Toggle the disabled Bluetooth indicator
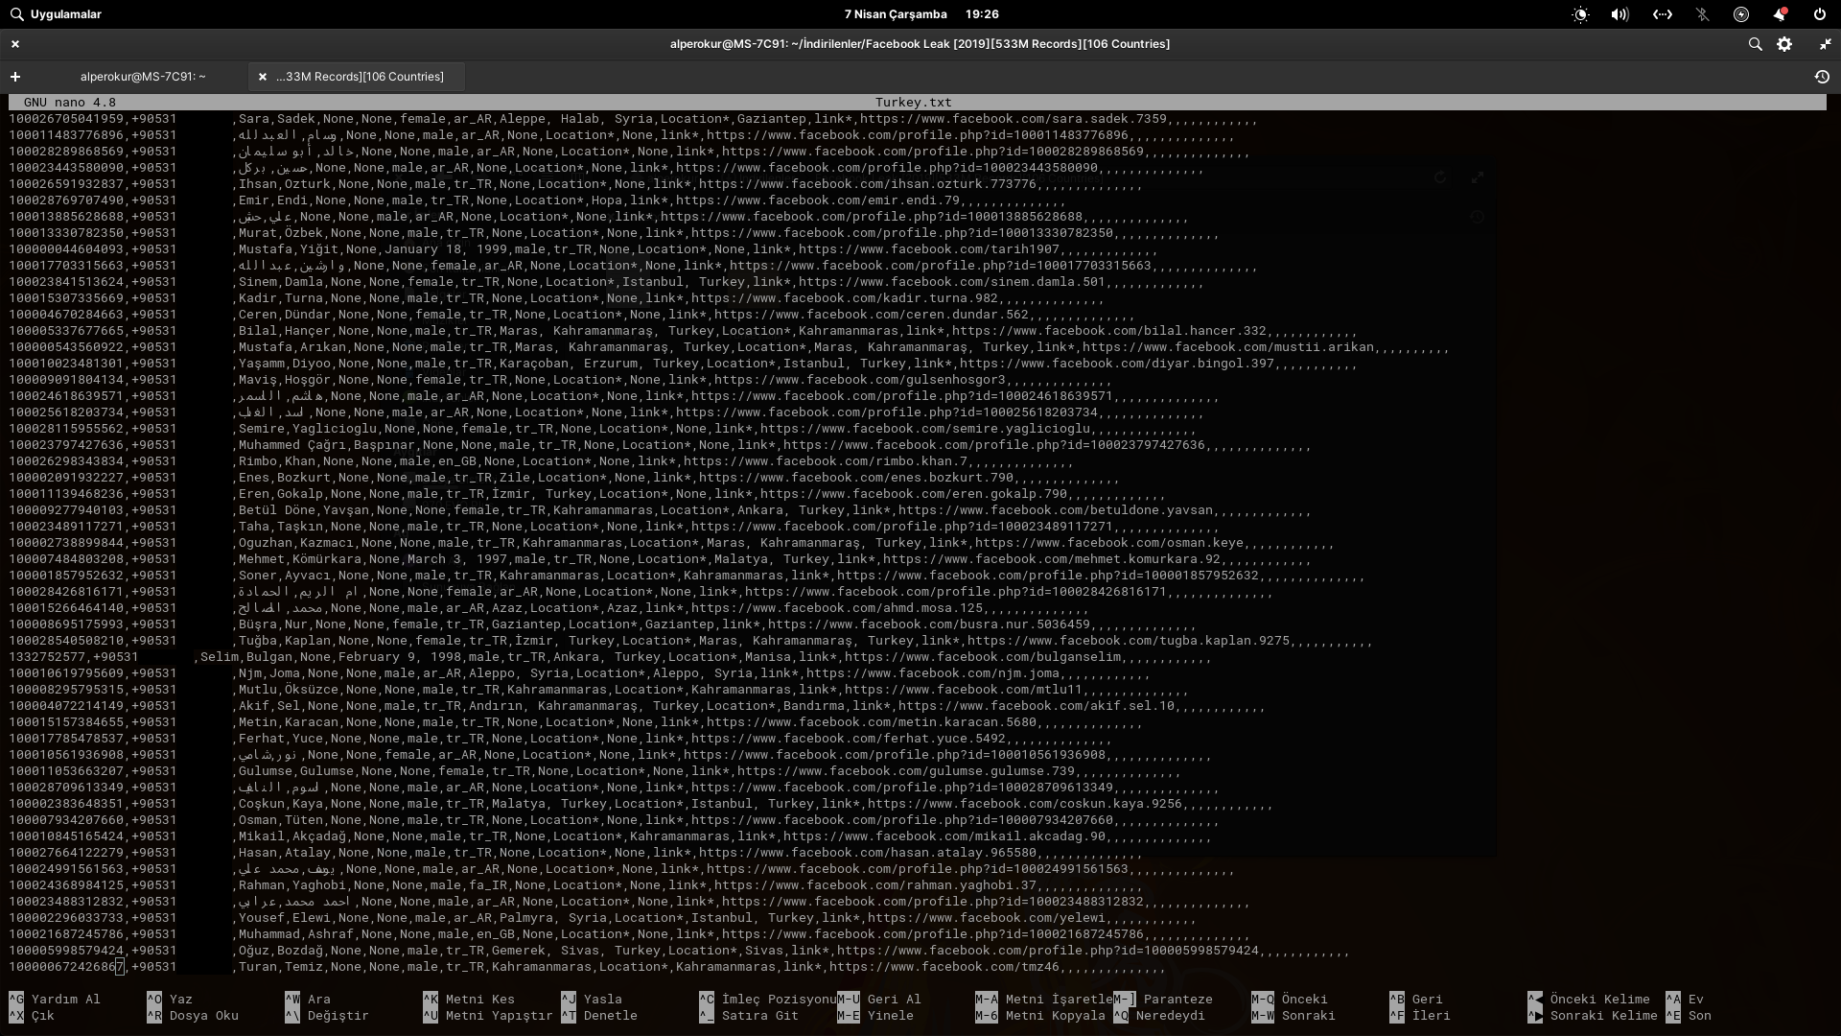Viewport: 1841px width, 1036px height. coord(1702,14)
